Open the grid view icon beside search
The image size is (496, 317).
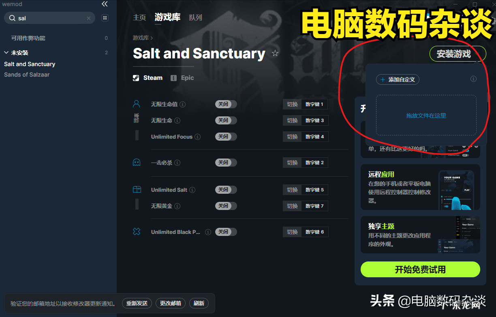[105, 18]
